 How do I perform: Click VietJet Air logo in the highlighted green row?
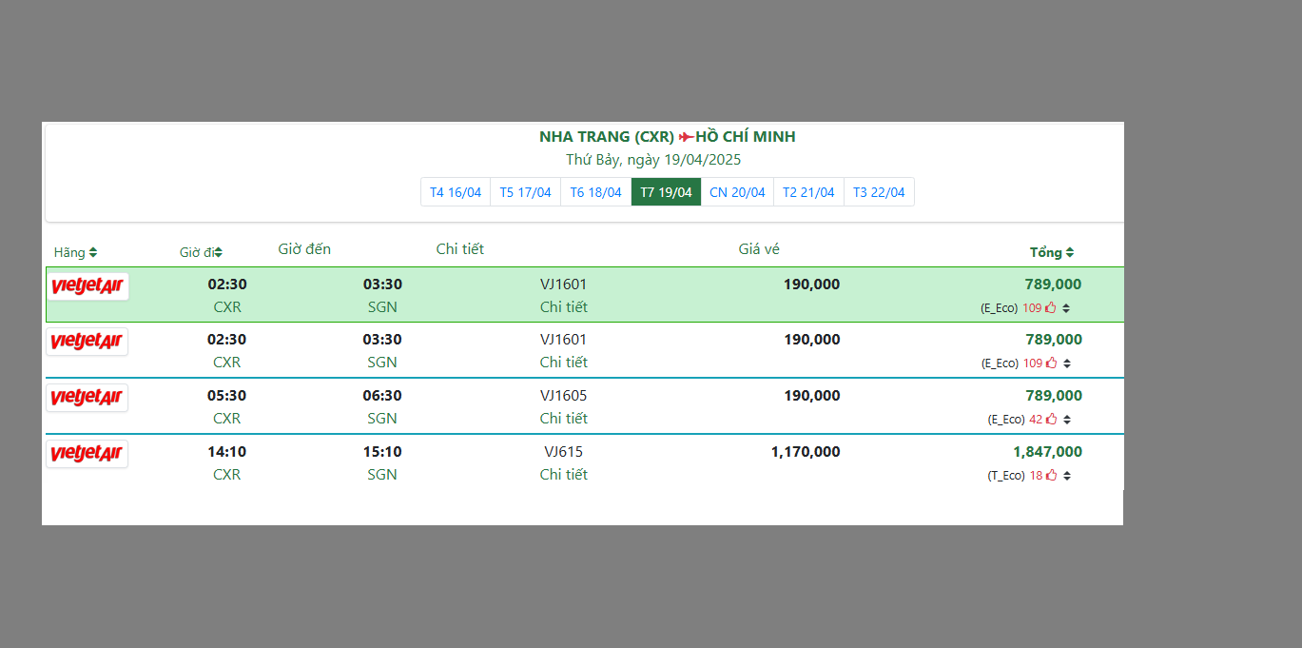[87, 286]
